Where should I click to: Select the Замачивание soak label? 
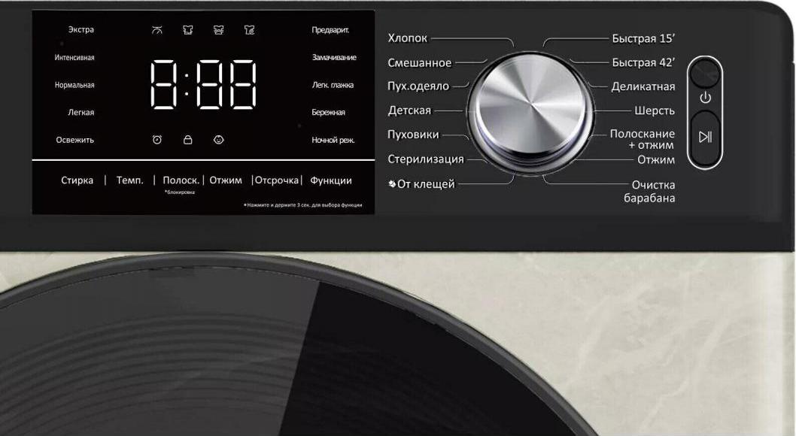point(334,57)
